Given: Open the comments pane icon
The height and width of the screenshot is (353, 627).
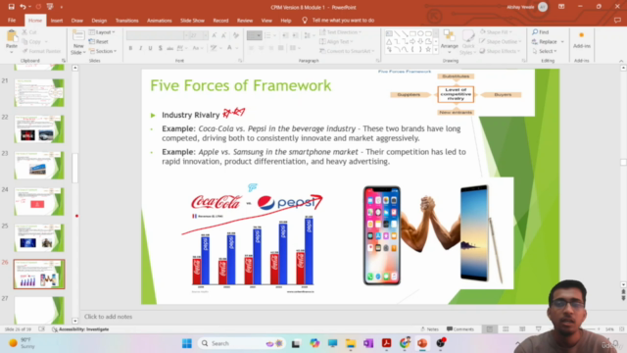Looking at the screenshot, I should [617, 20].
